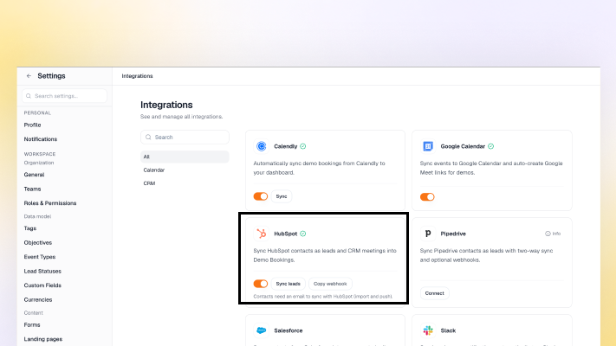Connect the Pipedrive integration
The width and height of the screenshot is (616, 346).
tap(435, 293)
